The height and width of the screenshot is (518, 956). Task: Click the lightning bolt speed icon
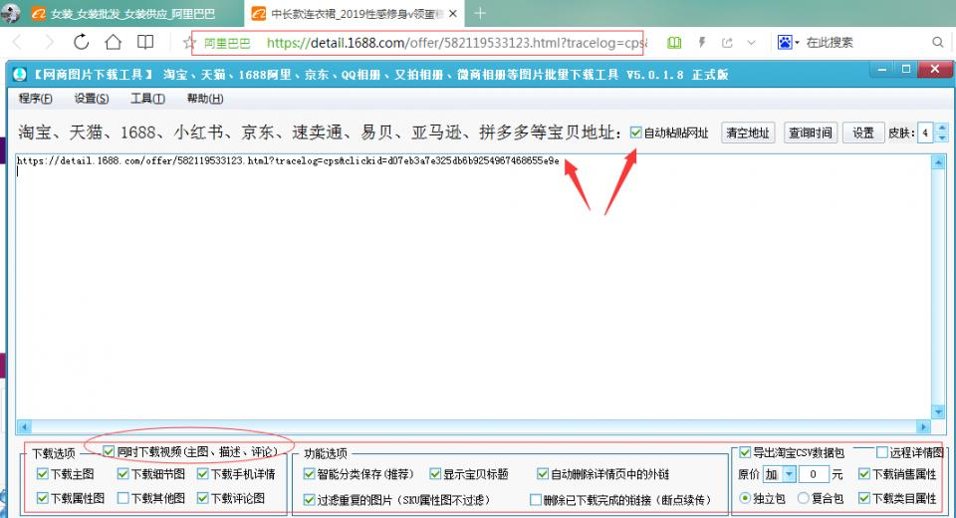pyautogui.click(x=702, y=43)
